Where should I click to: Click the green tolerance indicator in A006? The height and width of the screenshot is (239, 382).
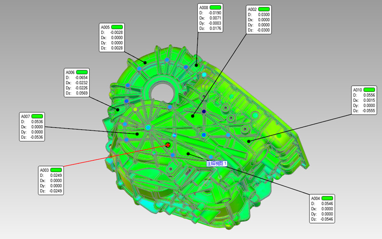[x=82, y=72]
